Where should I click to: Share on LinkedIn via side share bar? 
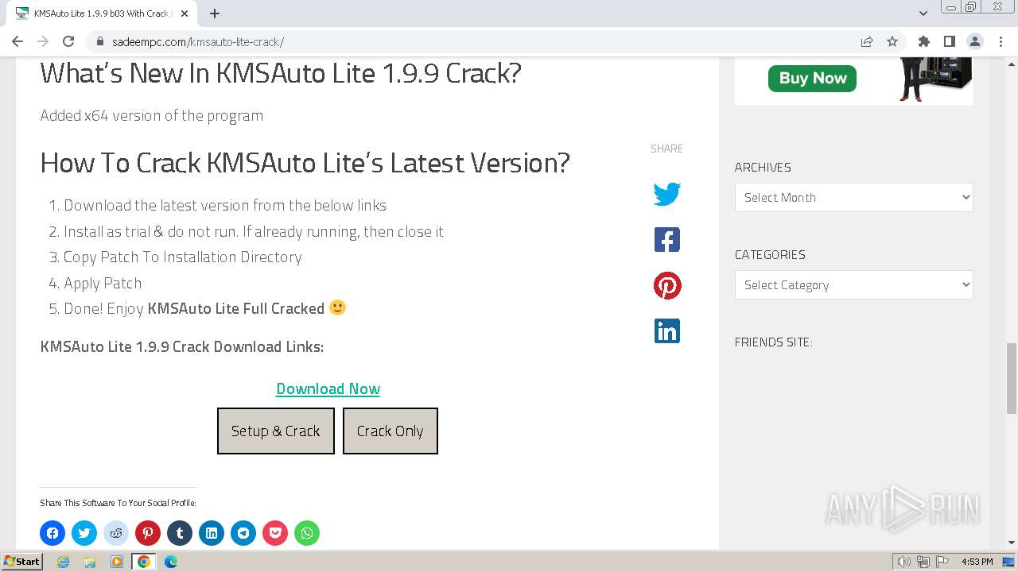[x=666, y=331]
